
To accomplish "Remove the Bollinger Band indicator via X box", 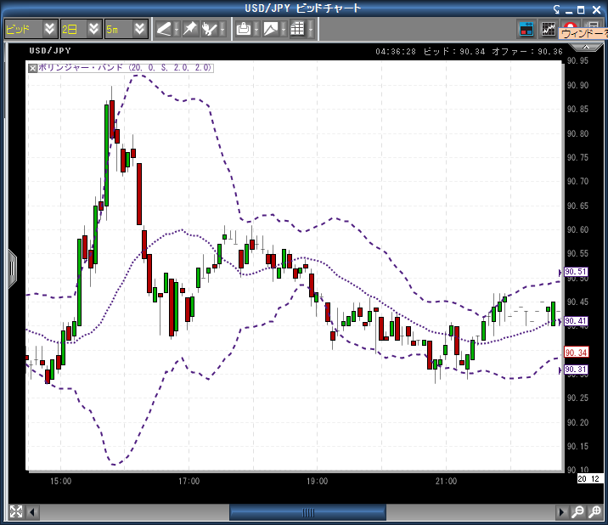I will (x=32, y=67).
